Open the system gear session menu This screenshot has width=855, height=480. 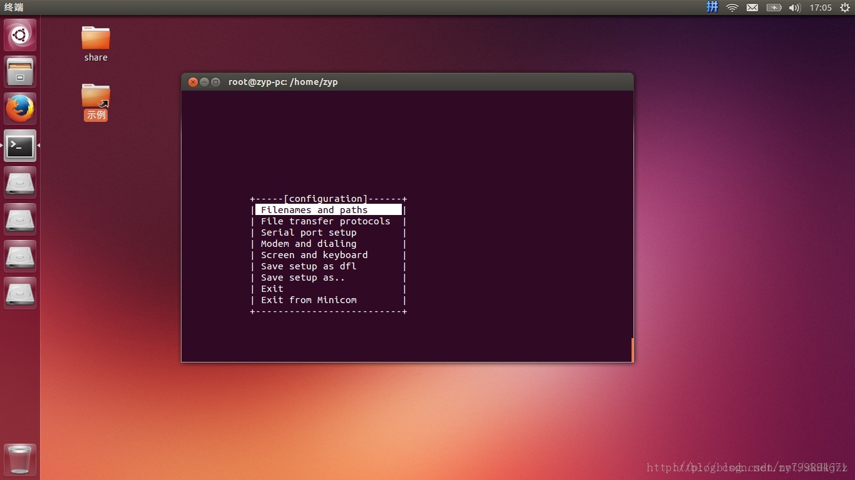(x=844, y=7)
